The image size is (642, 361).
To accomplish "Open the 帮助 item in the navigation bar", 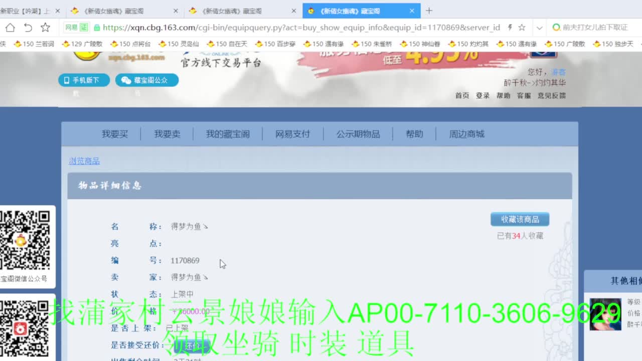I will click(x=414, y=134).
